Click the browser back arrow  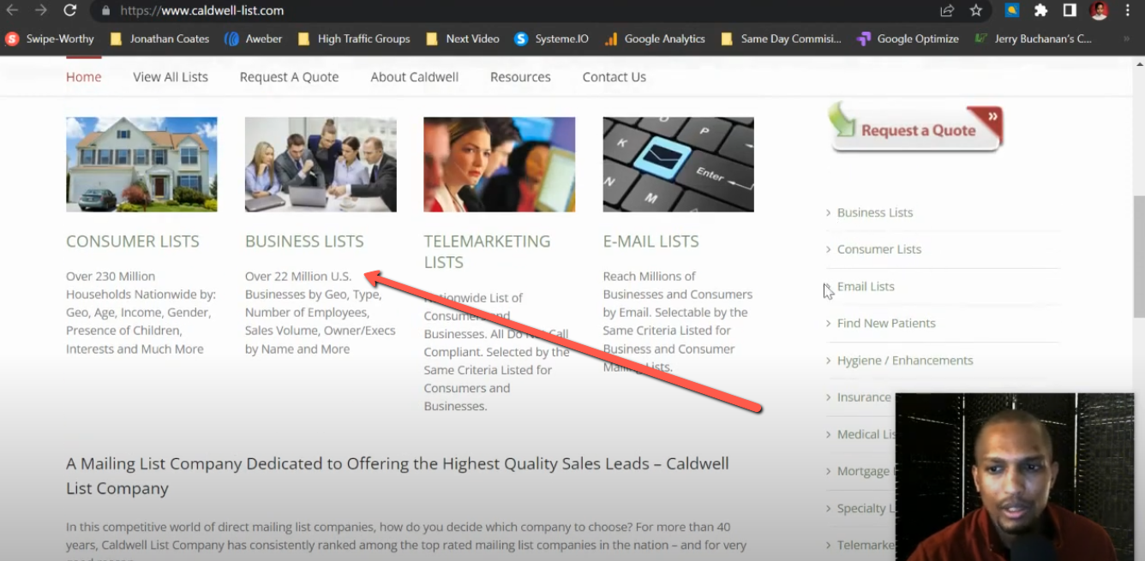(x=14, y=12)
